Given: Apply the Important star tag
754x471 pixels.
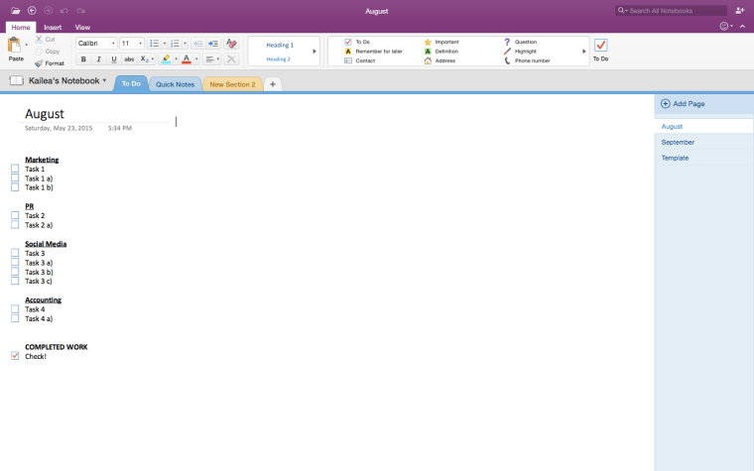Looking at the screenshot, I should click(x=441, y=42).
